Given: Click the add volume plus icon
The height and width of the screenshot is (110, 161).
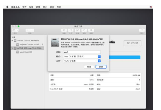Looking at the screenshot, I should click(28, 30).
